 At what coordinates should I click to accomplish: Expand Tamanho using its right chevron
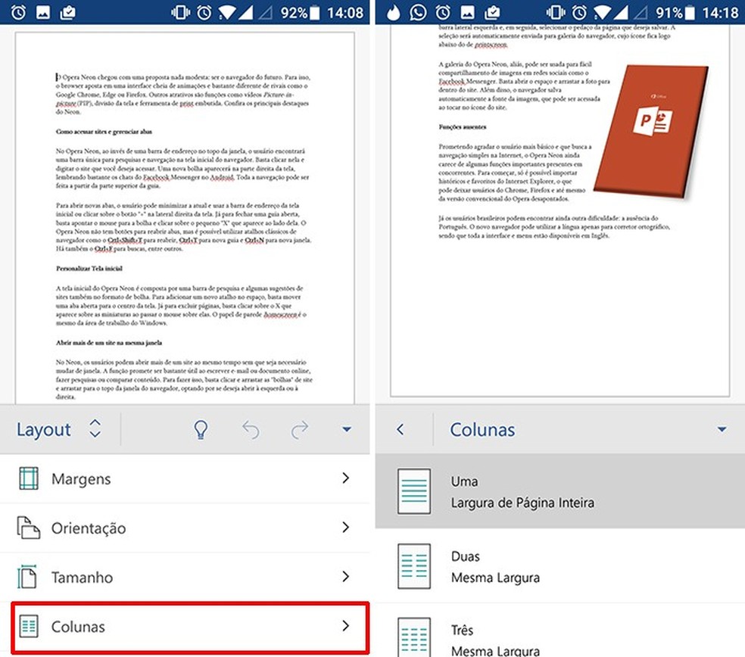point(347,578)
